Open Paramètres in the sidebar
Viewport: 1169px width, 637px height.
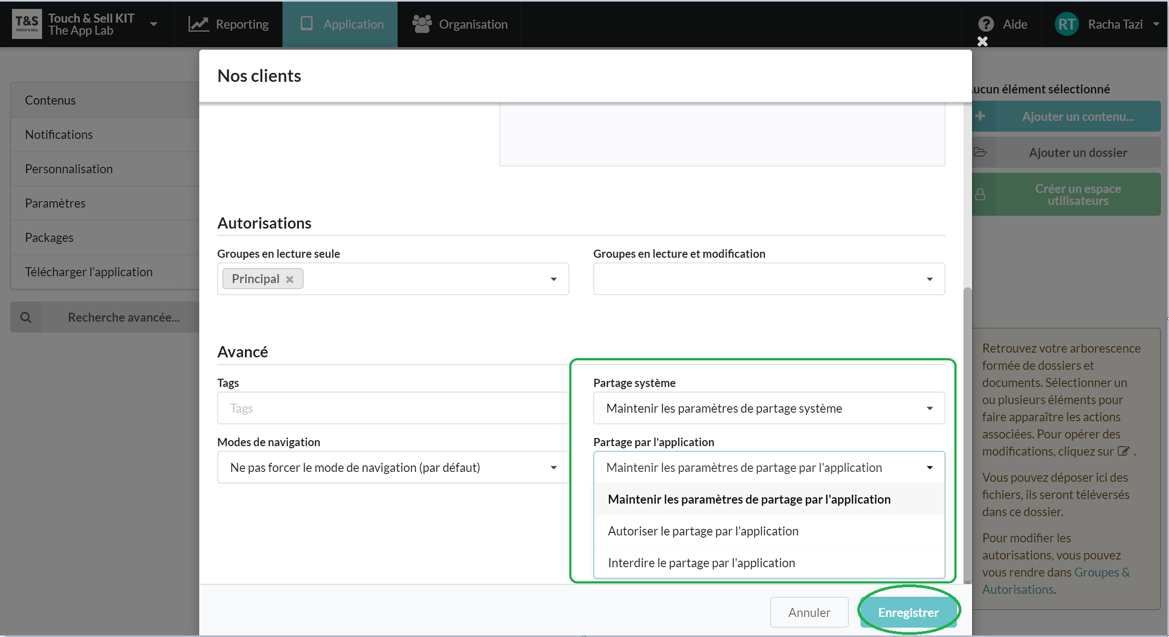click(x=105, y=203)
